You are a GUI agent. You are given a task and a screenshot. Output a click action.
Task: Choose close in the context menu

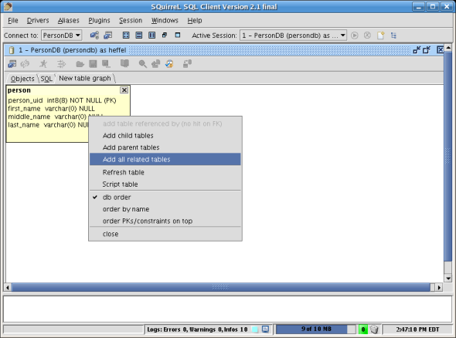point(165,234)
